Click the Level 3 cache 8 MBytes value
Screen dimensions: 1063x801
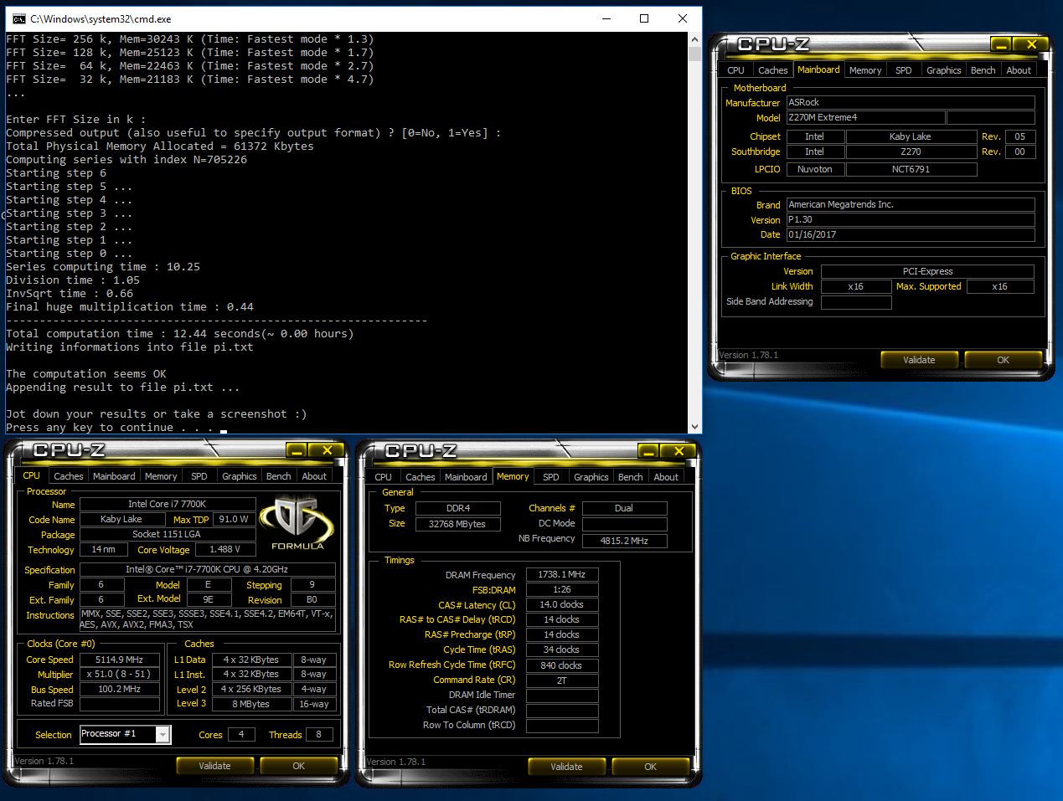tap(251, 704)
